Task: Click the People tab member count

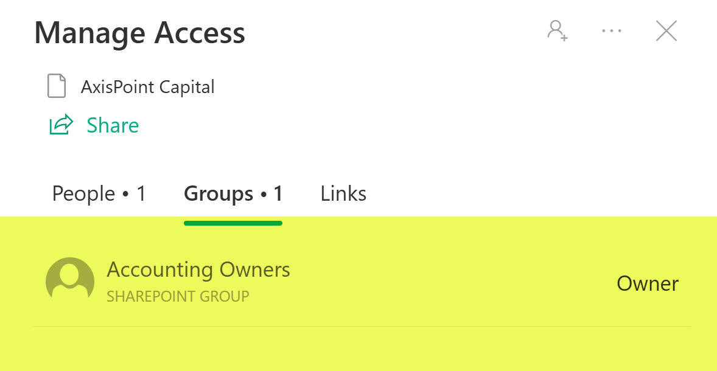Action: (x=141, y=194)
